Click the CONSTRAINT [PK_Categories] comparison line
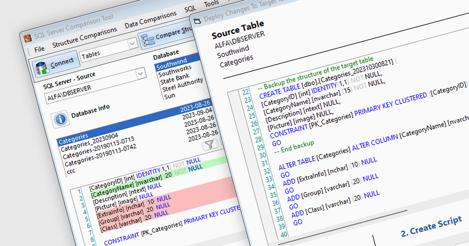 [x=172, y=225]
